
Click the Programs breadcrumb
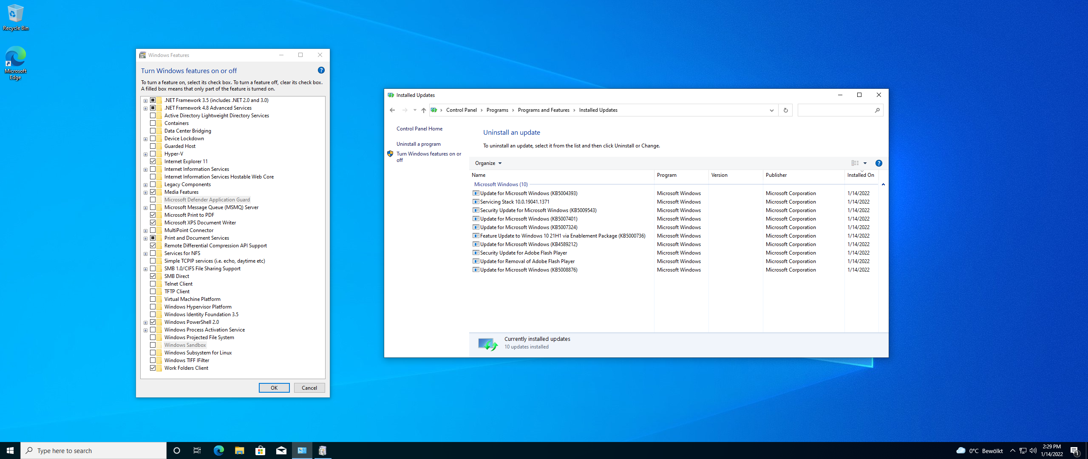(497, 110)
